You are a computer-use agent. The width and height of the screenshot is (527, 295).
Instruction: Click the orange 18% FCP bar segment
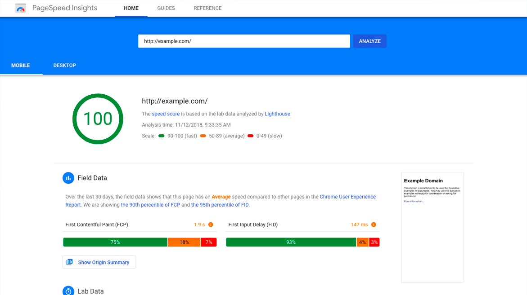[184, 242]
